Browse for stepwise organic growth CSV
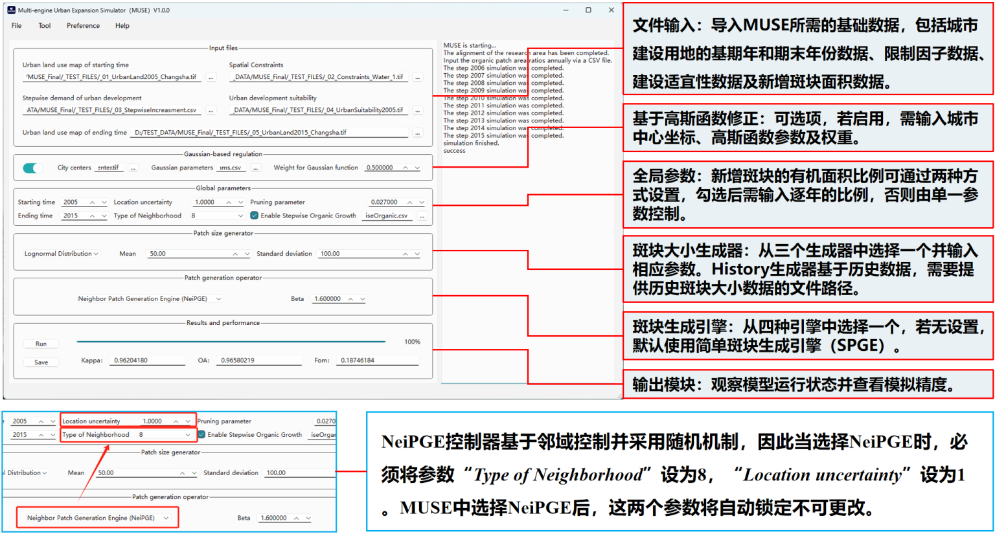The height and width of the screenshot is (534, 995). tap(422, 216)
